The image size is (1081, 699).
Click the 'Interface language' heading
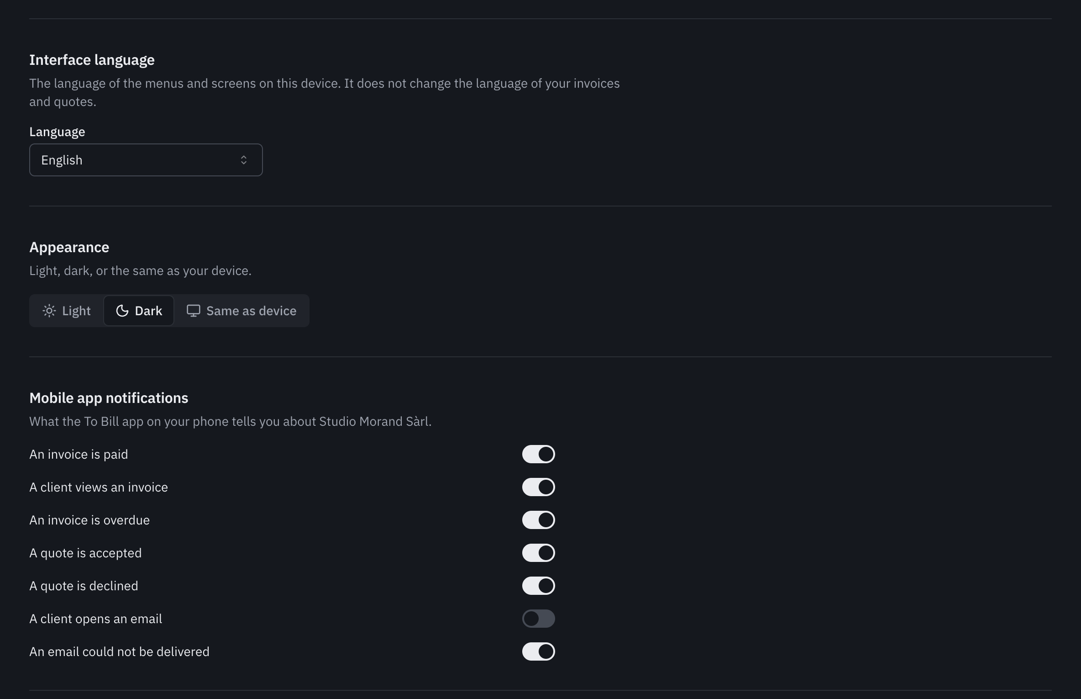92,60
